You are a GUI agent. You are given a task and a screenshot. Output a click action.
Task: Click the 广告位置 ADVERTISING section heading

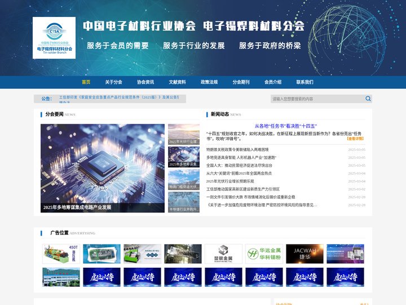coord(73,233)
